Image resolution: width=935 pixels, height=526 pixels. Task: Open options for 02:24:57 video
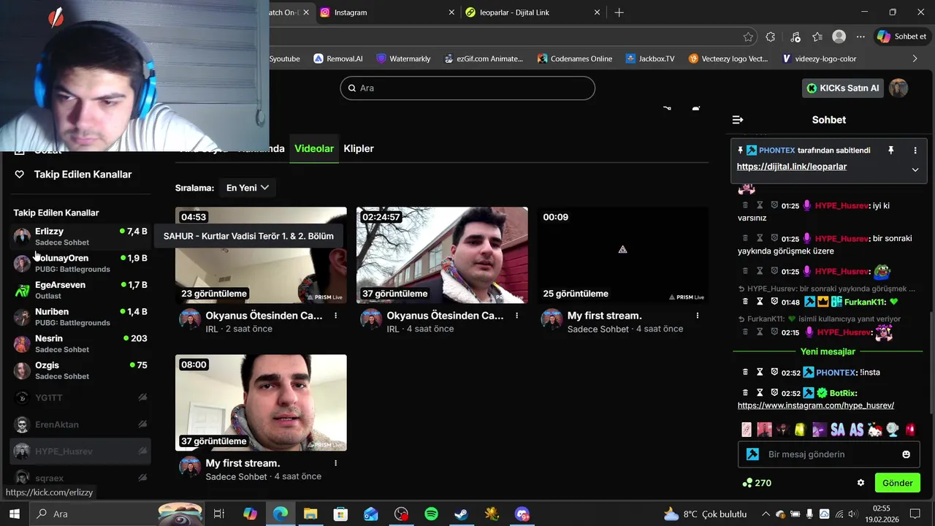point(517,316)
